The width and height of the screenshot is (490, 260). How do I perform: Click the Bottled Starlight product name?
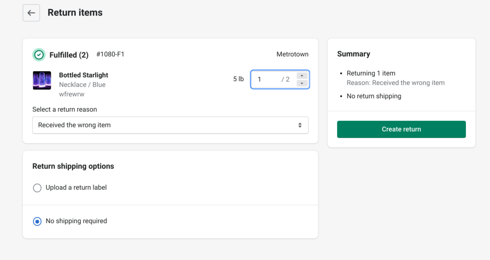click(83, 75)
